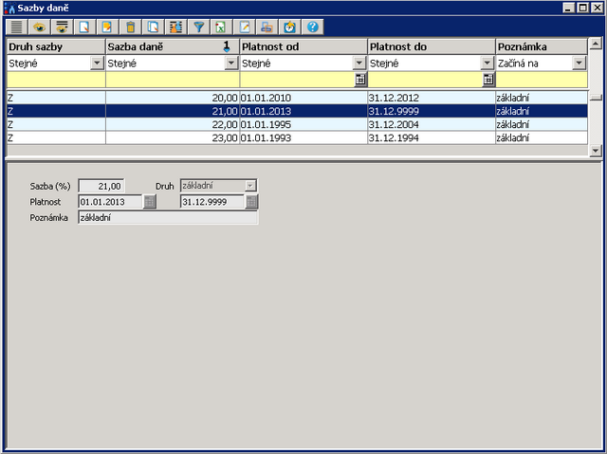Expand Sazba daně filter condition dropdown
607x454 pixels.
(x=231, y=64)
